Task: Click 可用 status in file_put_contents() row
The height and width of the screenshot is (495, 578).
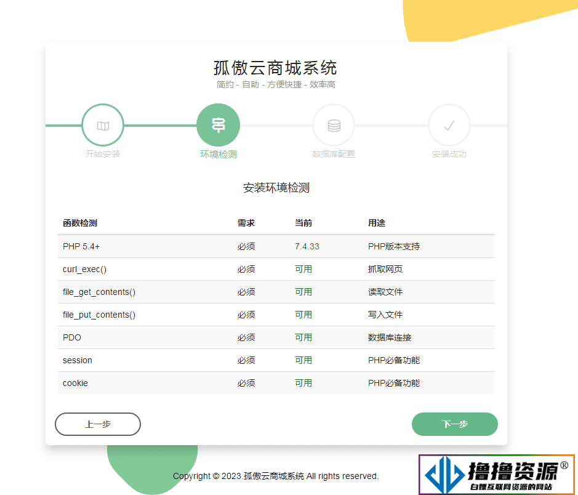Action: [303, 315]
